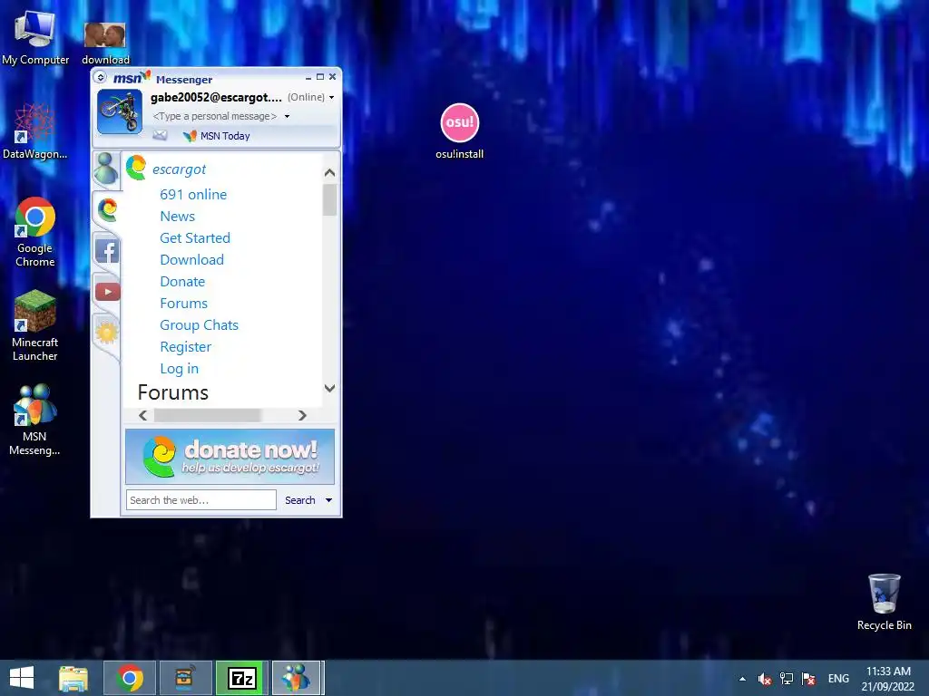Click the ENG language indicator
929x696 pixels.
tap(838, 679)
